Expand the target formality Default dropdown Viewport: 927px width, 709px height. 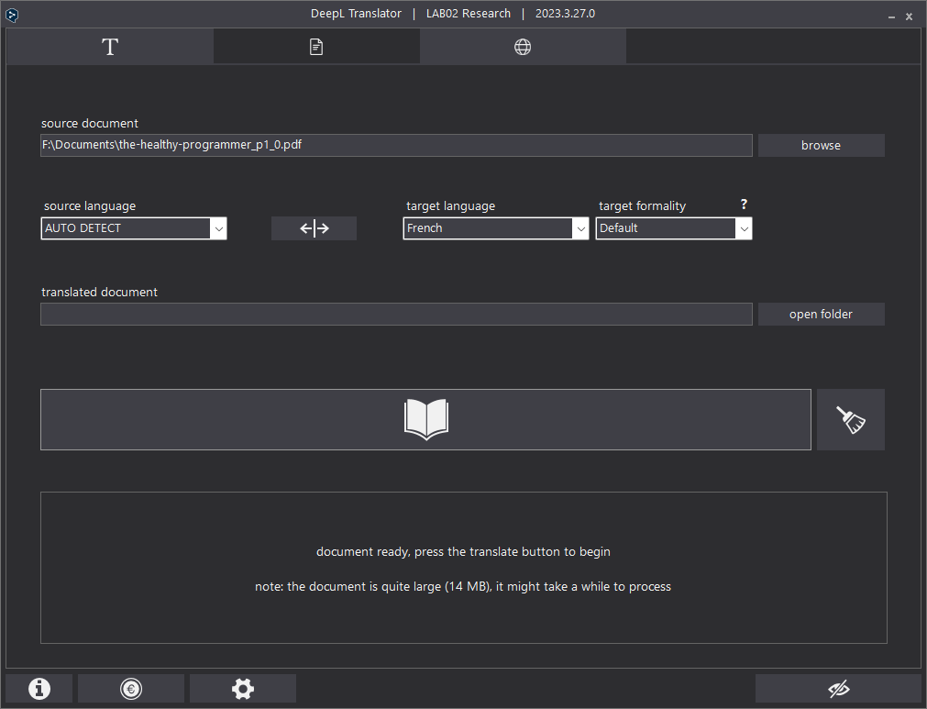click(x=674, y=228)
